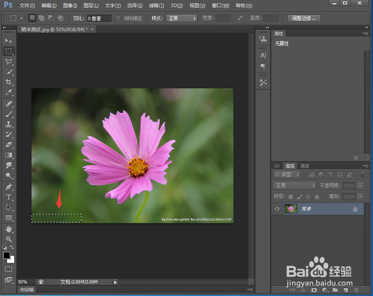Toggle the 消除锯齿 checkbox
Screen dimensions: 373x296
(x=118, y=18)
